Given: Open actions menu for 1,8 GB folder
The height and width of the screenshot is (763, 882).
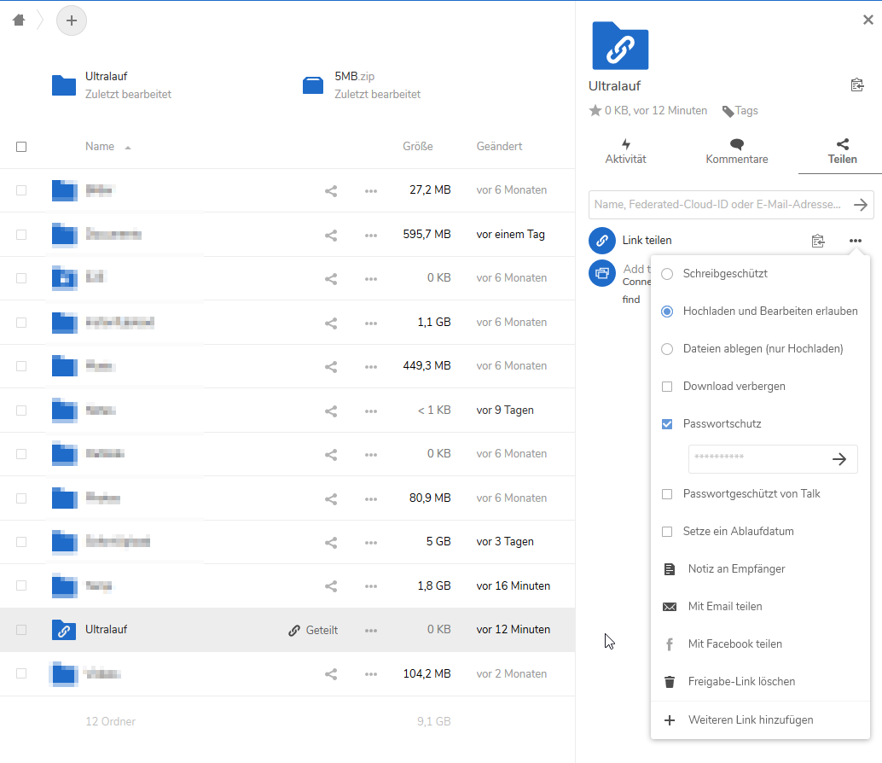Looking at the screenshot, I should 371,586.
